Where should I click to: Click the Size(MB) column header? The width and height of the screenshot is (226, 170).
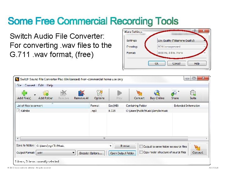[x=116, y=105]
